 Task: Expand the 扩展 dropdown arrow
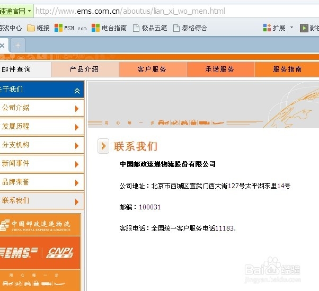(292, 27)
